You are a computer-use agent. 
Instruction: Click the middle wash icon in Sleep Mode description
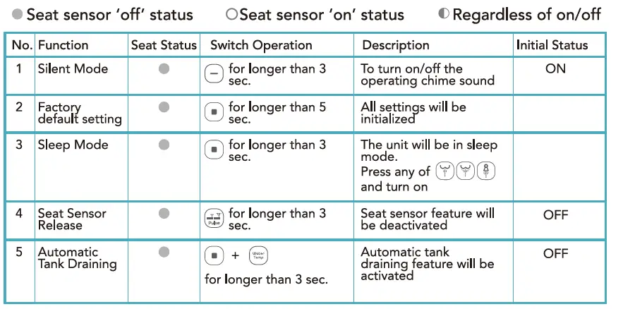coord(466,171)
